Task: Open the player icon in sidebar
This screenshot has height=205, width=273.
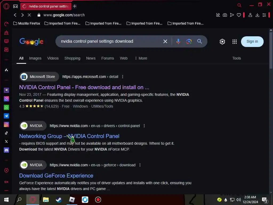Action: coord(6,170)
